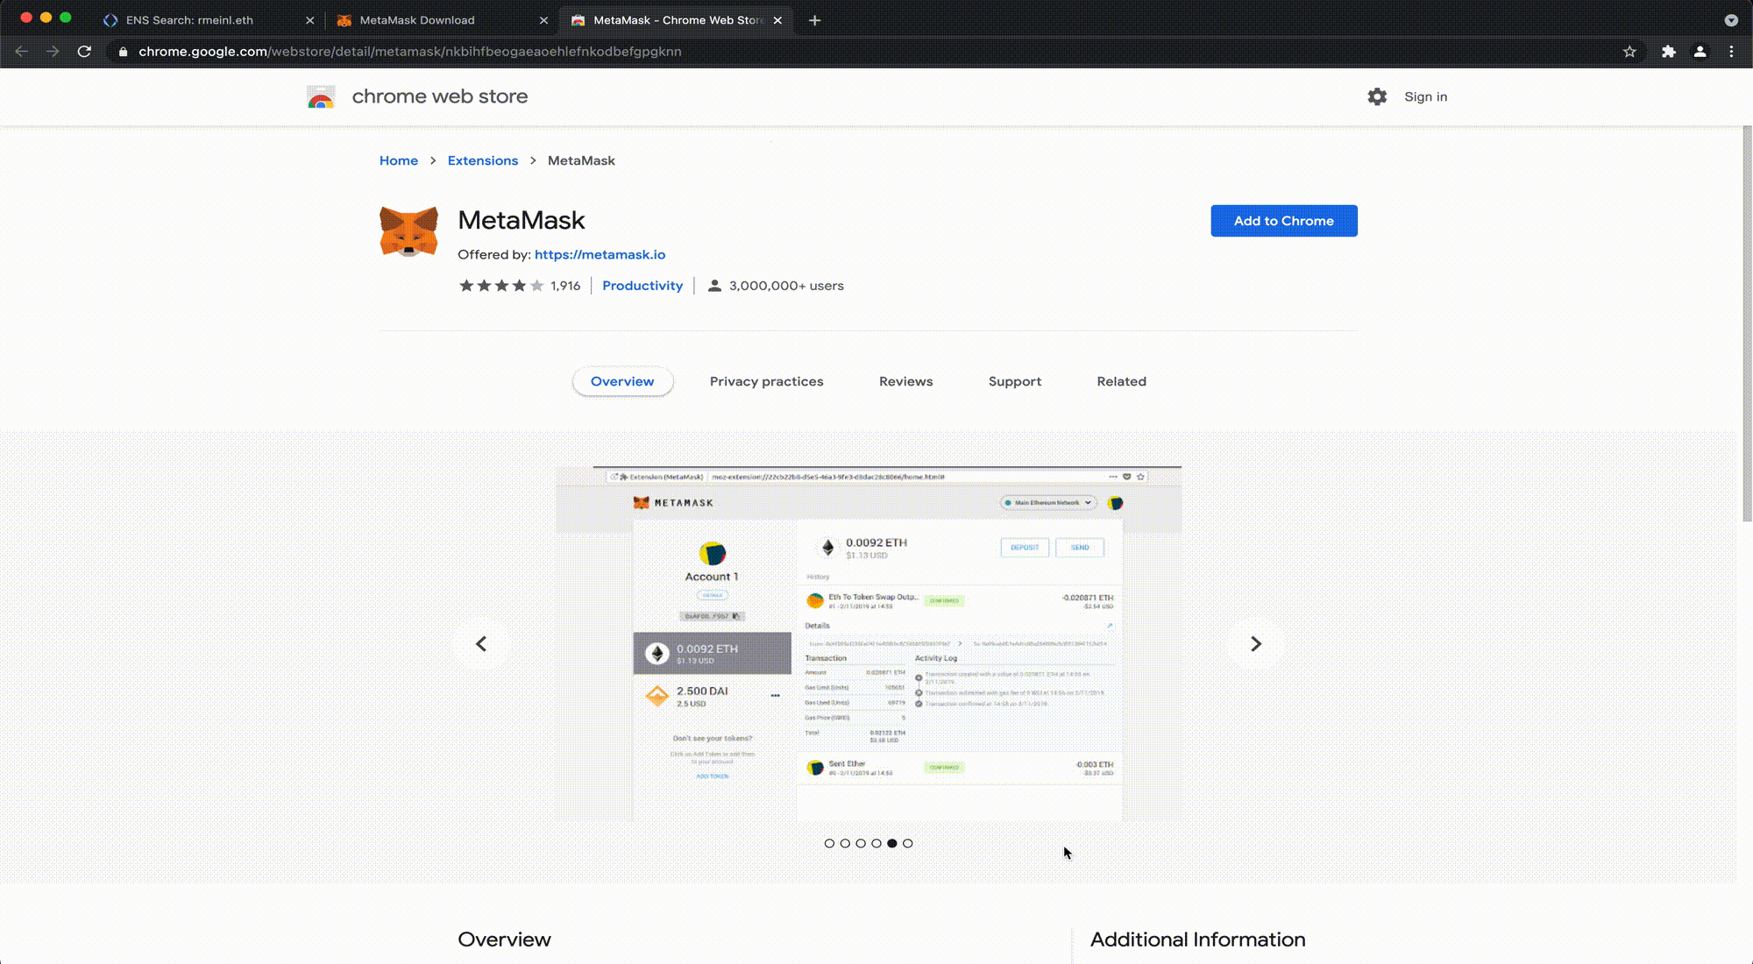
Task: Click the page vertical scrollbar
Action: [x=1747, y=324]
